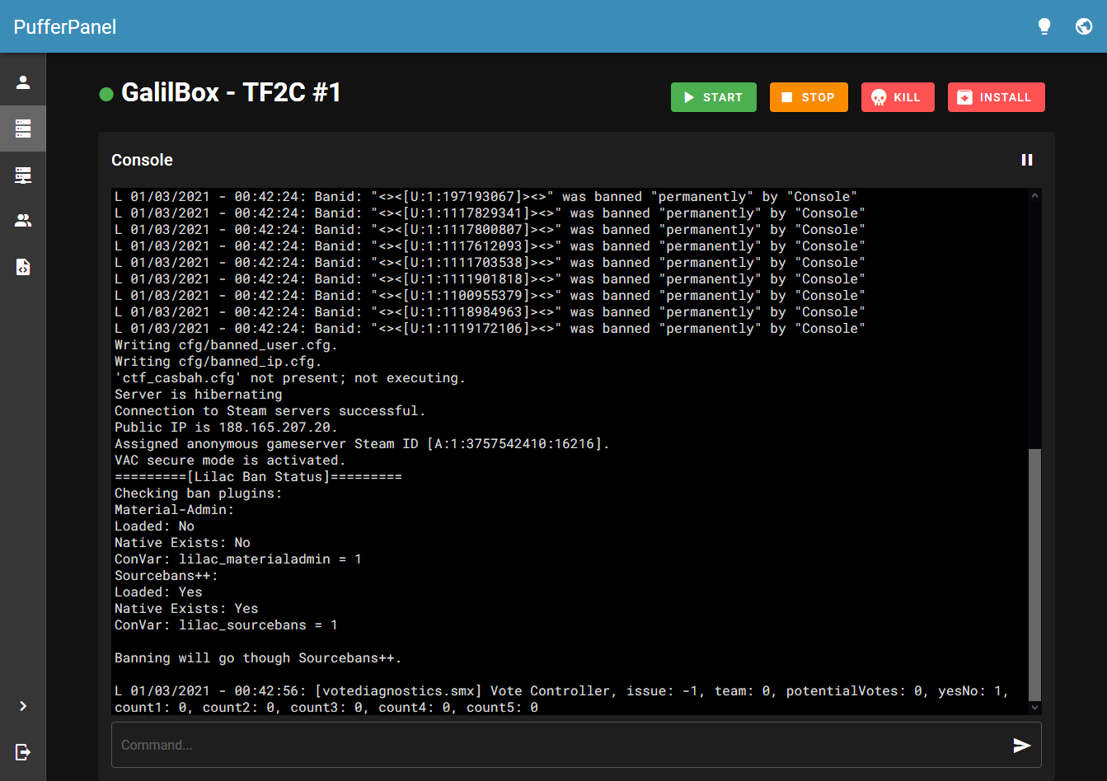This screenshot has height=781, width=1107.
Task: Click the votediagnostics.smx Vote Controller line
Action: pos(561,699)
